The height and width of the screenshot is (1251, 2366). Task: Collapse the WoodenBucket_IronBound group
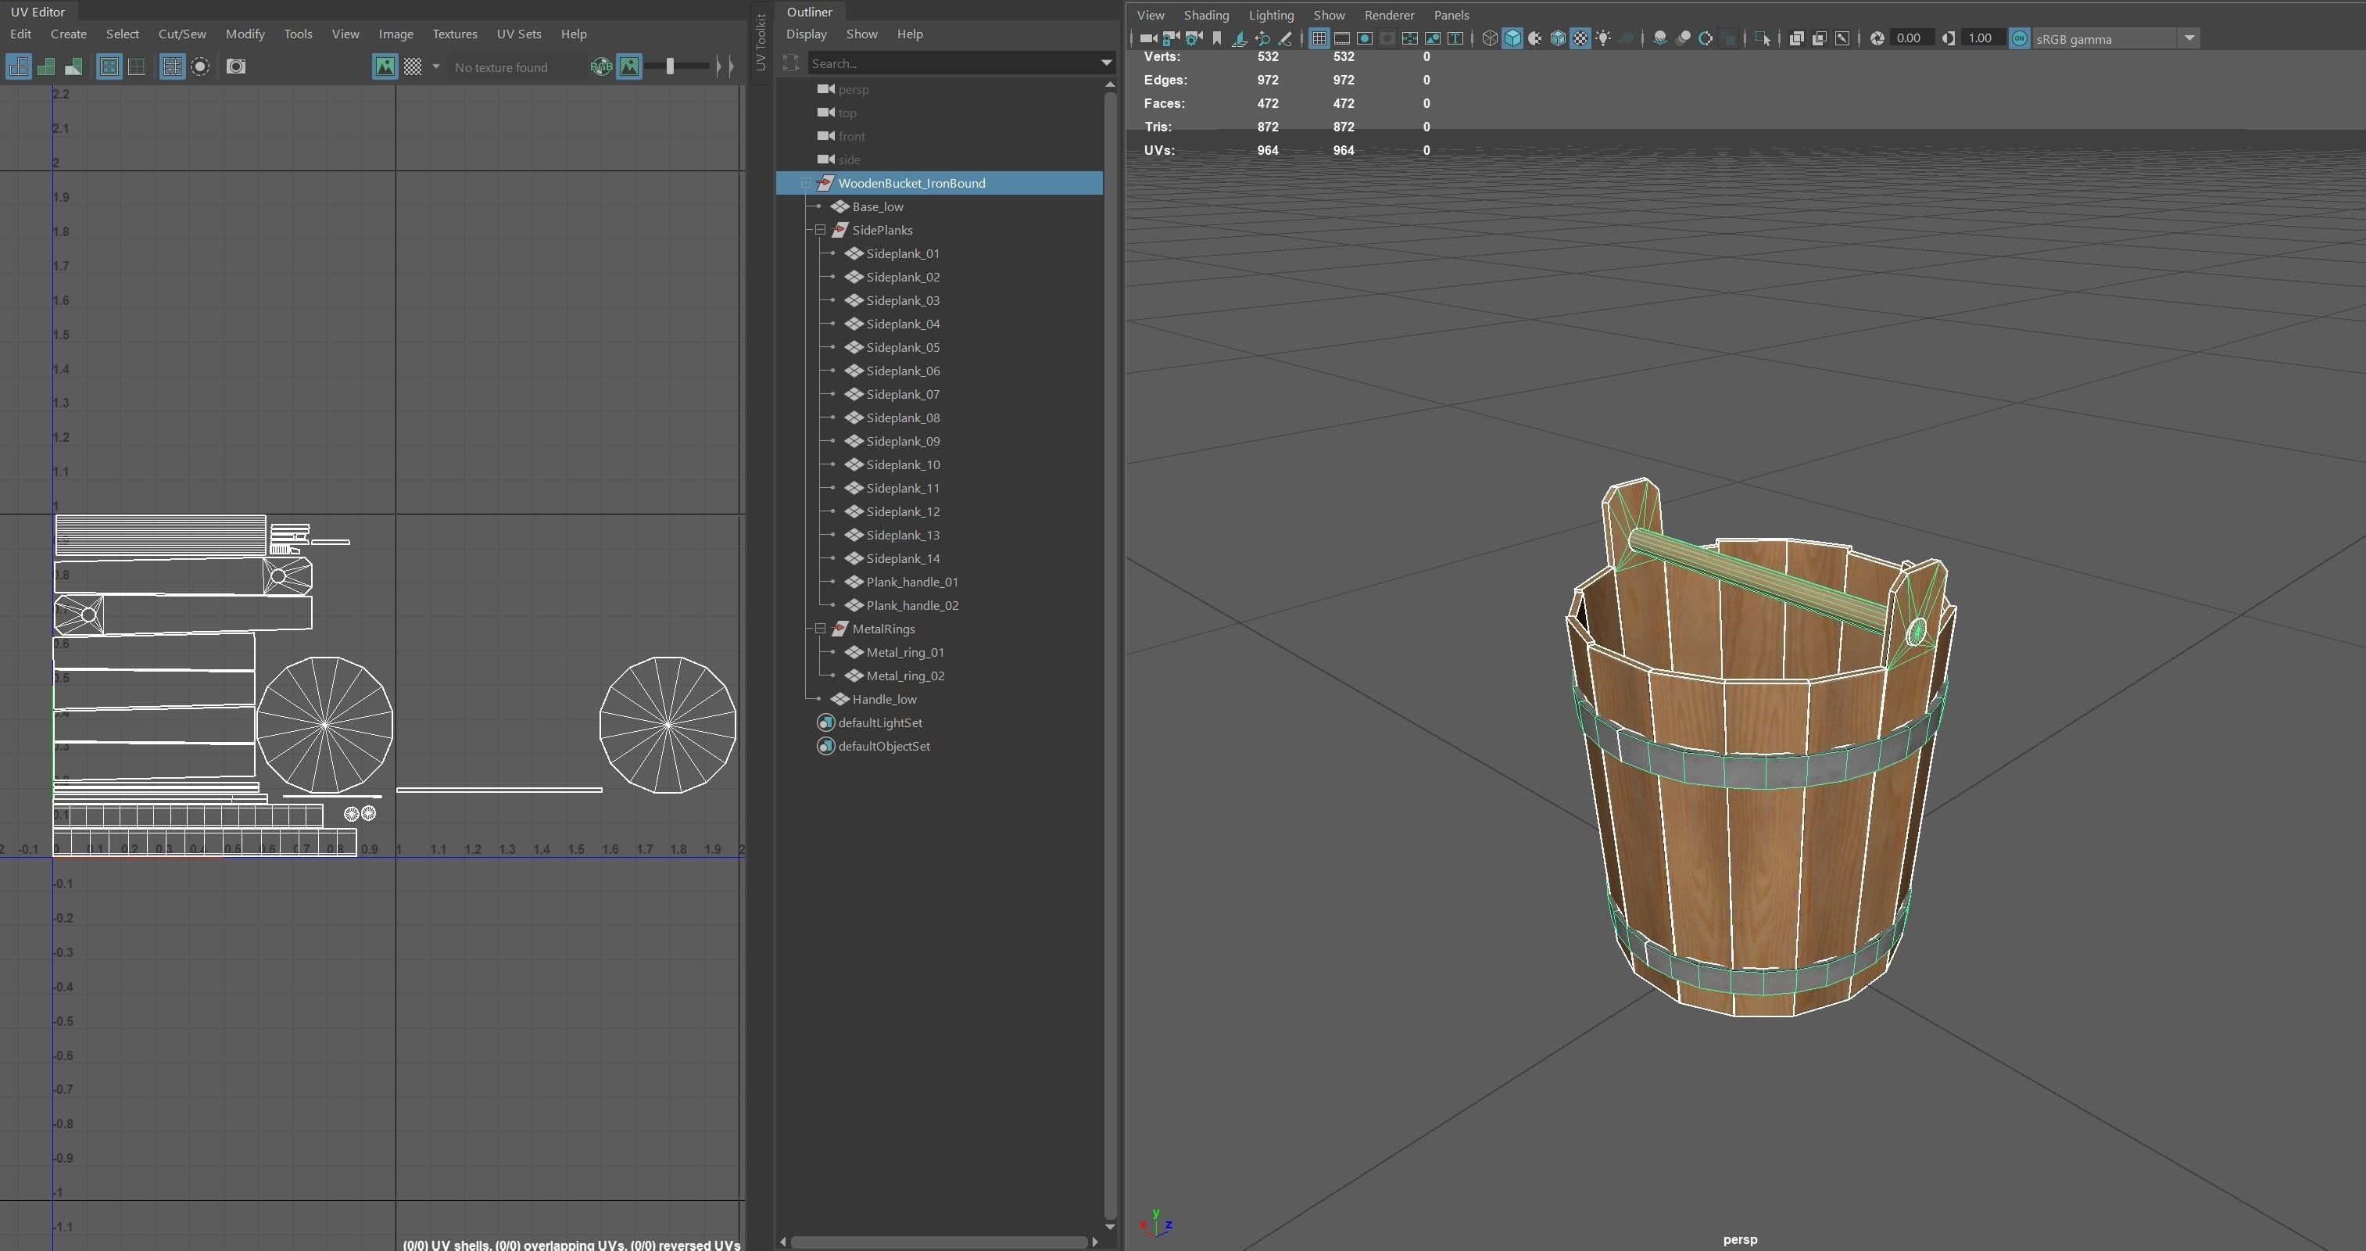tap(807, 183)
